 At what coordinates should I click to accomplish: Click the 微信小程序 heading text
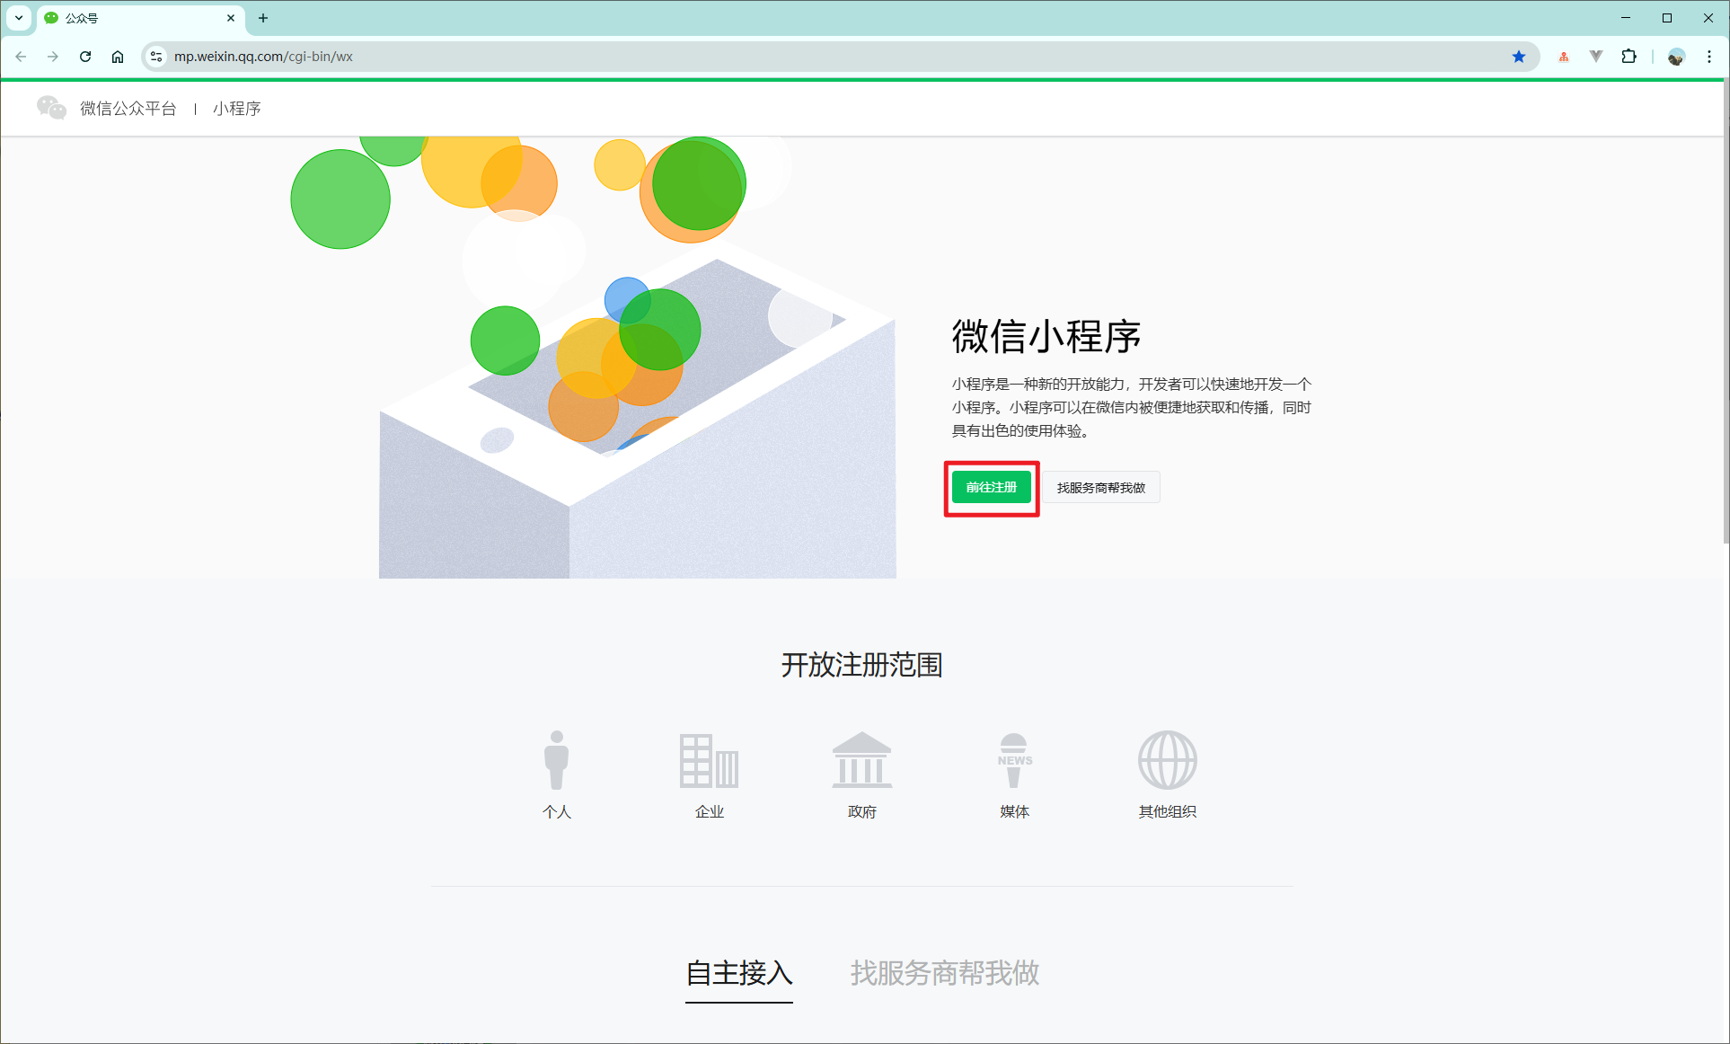click(x=1046, y=337)
